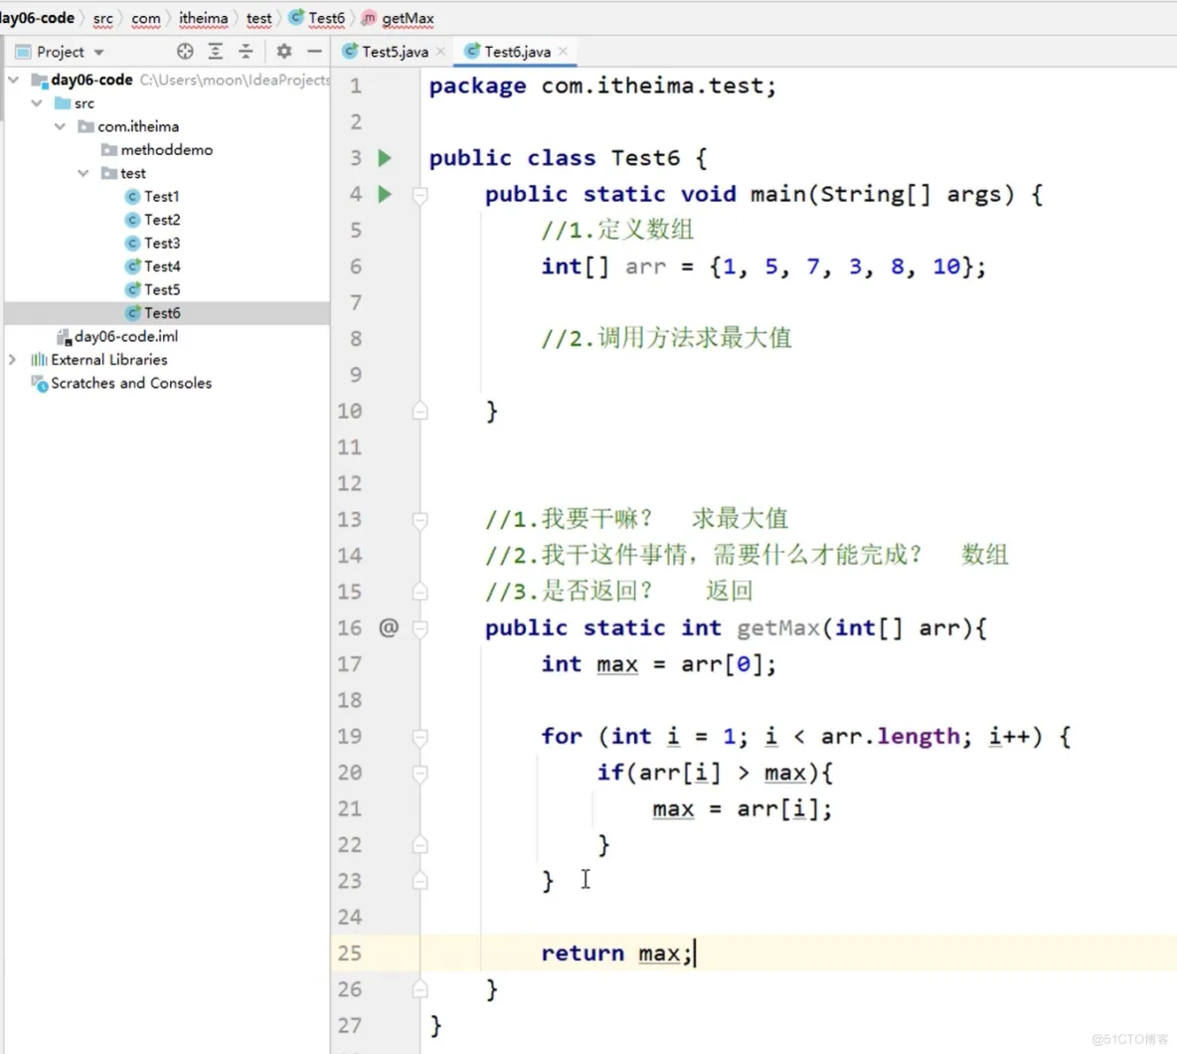This screenshot has width=1177, height=1054.
Task: Click the External Libraries icon
Action: pos(39,360)
